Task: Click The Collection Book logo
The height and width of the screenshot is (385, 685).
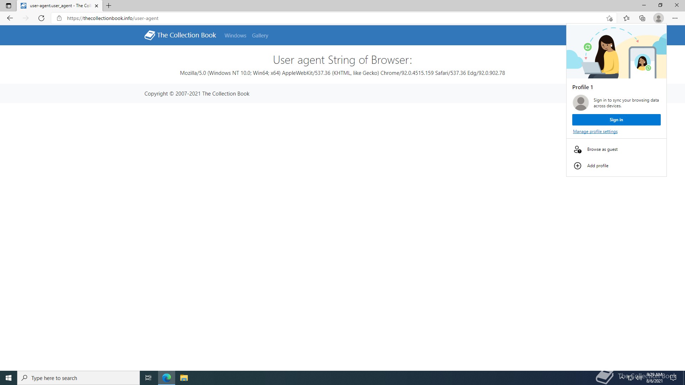Action: coord(180,35)
